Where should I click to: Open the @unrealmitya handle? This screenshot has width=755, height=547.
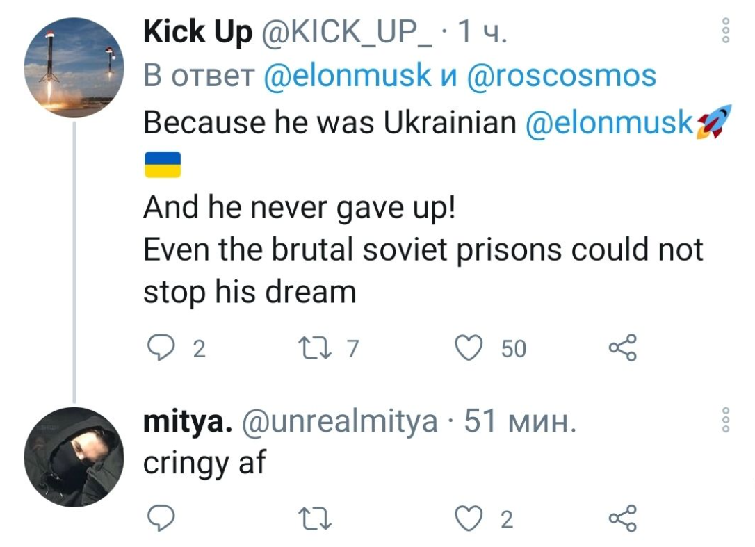(339, 422)
